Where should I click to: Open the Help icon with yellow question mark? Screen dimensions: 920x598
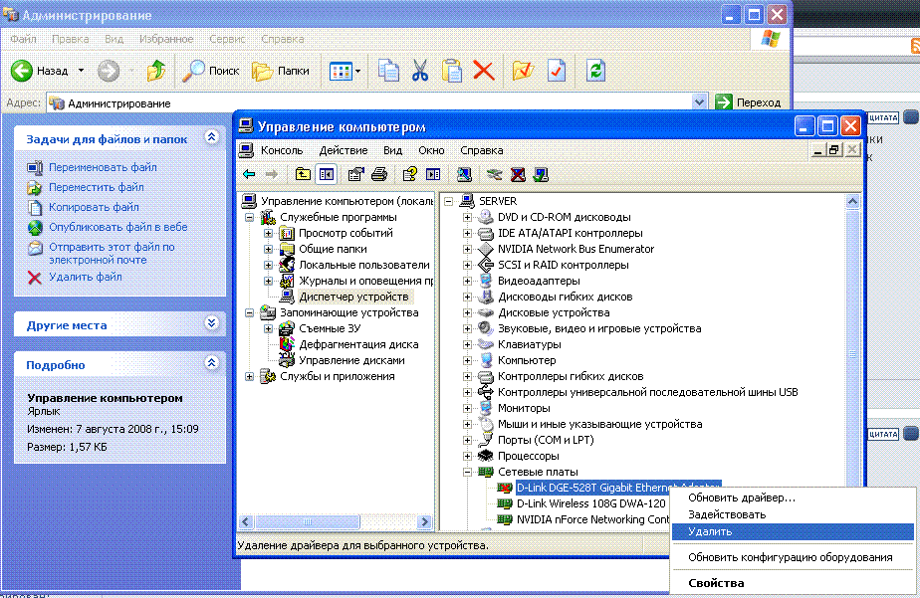[409, 174]
